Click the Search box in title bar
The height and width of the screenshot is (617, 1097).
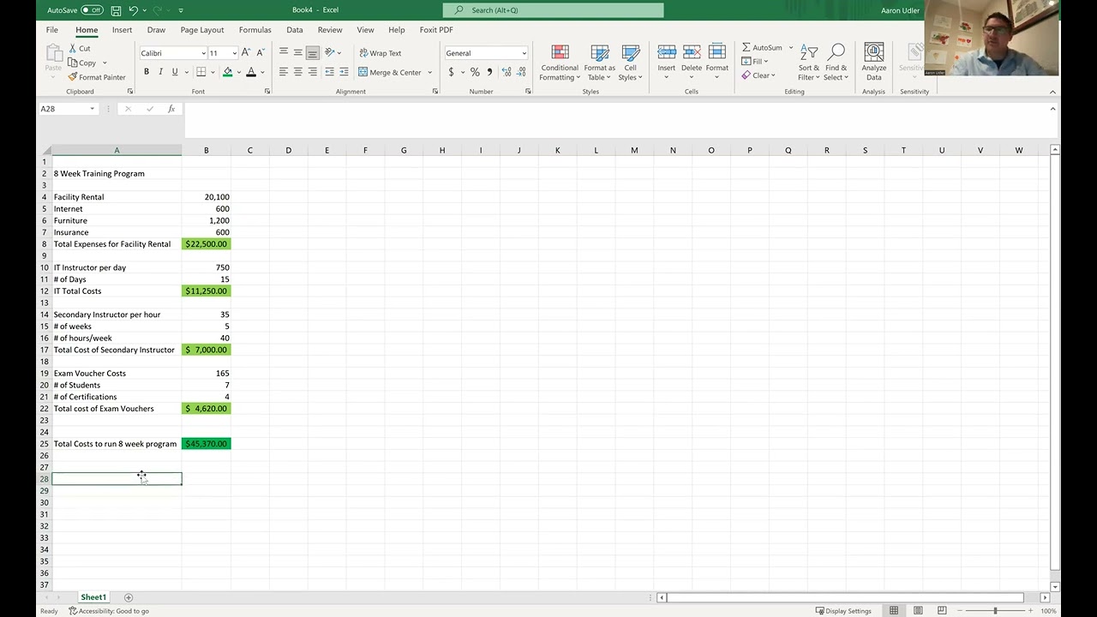(x=553, y=10)
